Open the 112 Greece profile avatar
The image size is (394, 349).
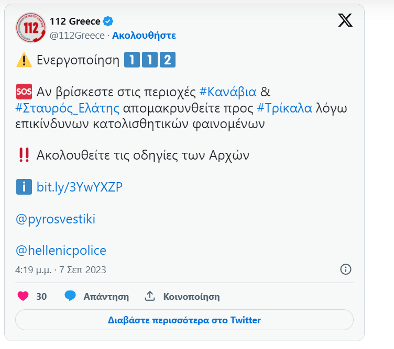pos(31,28)
